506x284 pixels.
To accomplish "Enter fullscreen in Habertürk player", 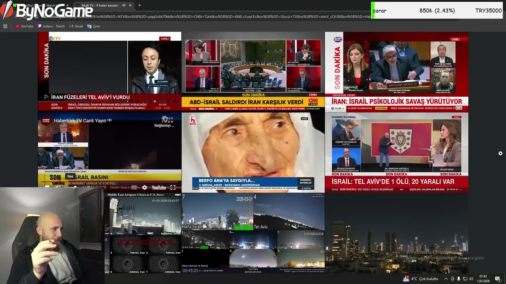I will pyautogui.click(x=173, y=188).
